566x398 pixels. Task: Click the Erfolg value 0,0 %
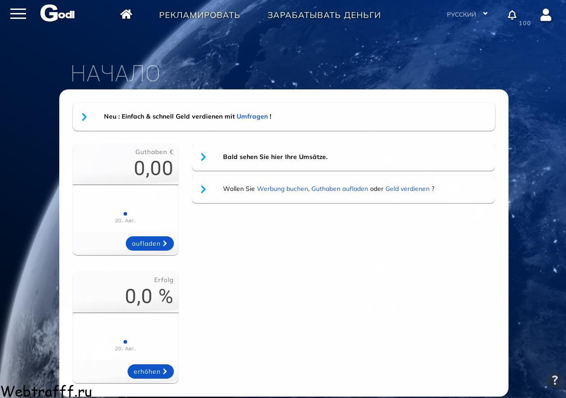point(149,296)
